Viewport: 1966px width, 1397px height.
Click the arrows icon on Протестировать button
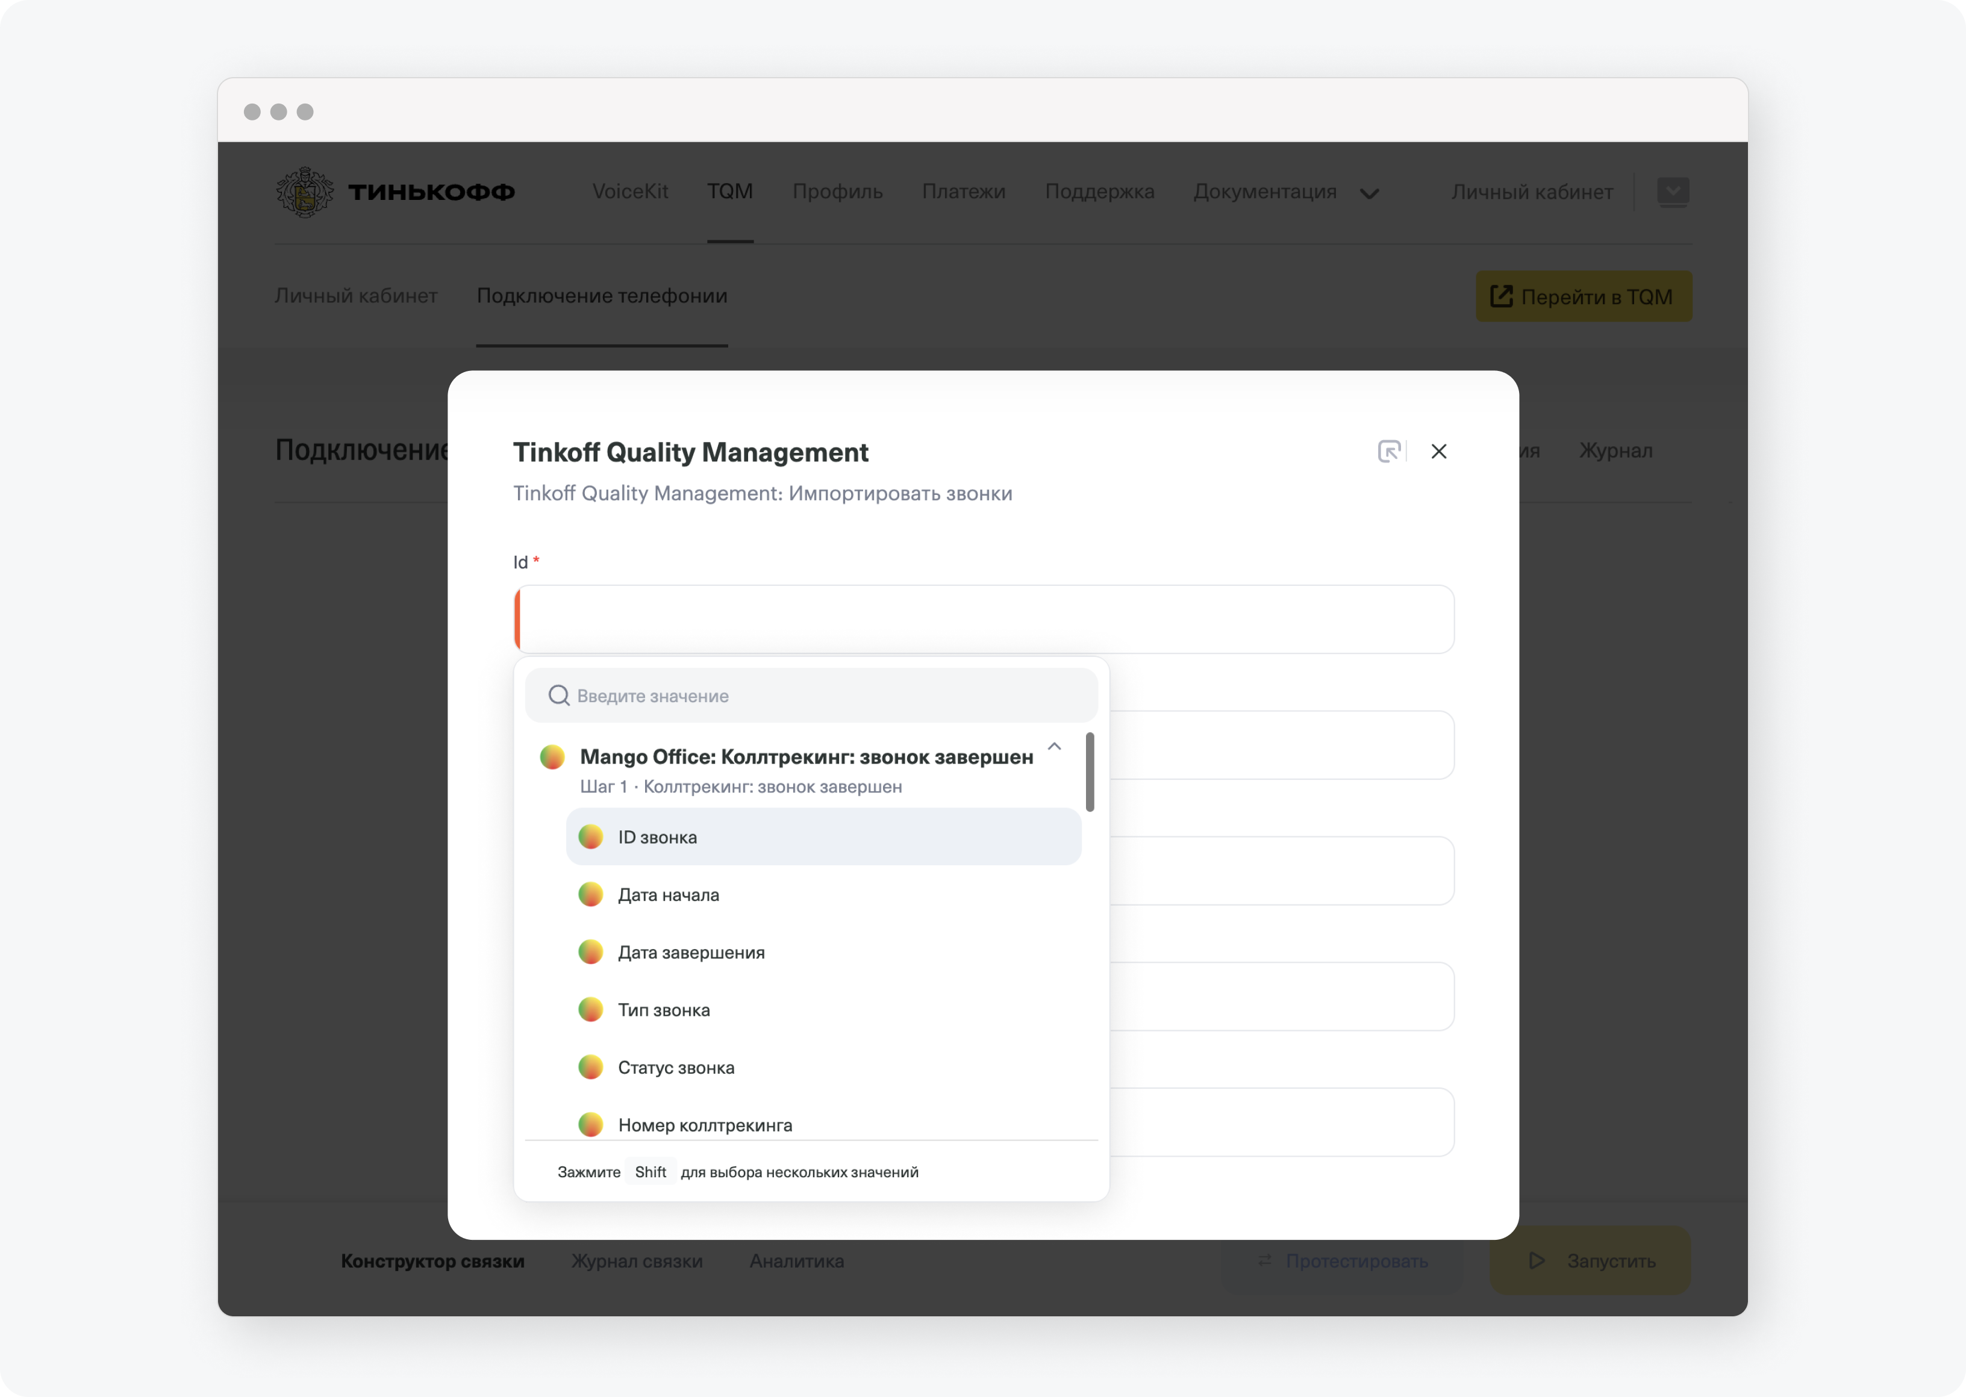[x=1265, y=1260]
